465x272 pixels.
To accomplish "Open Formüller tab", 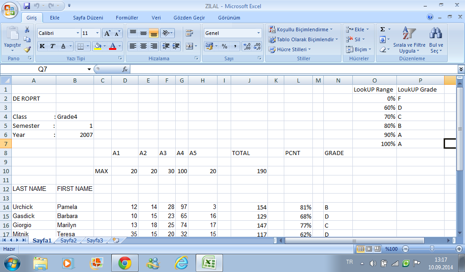I will tap(127, 18).
